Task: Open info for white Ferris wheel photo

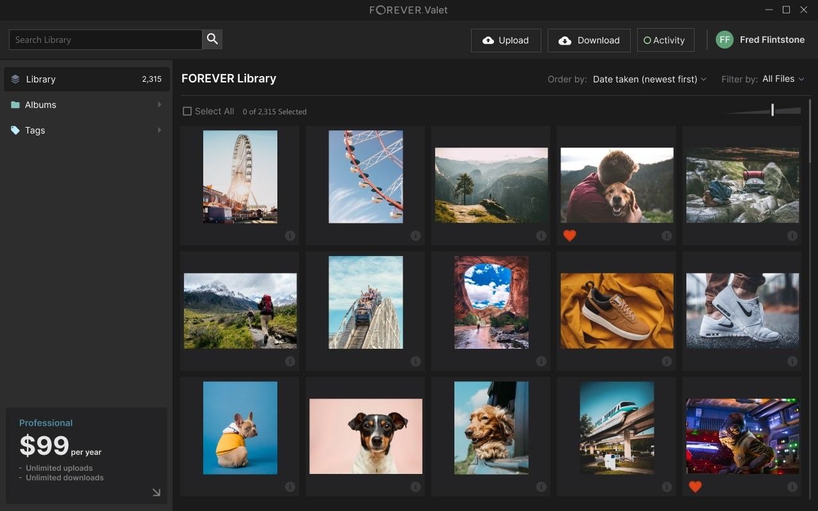Action: [290, 236]
